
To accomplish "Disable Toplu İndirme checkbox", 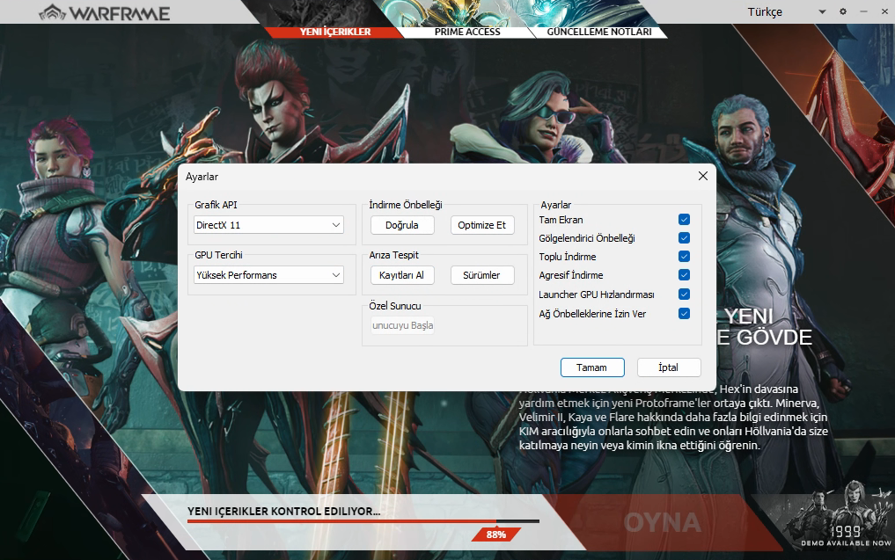I will [x=684, y=257].
